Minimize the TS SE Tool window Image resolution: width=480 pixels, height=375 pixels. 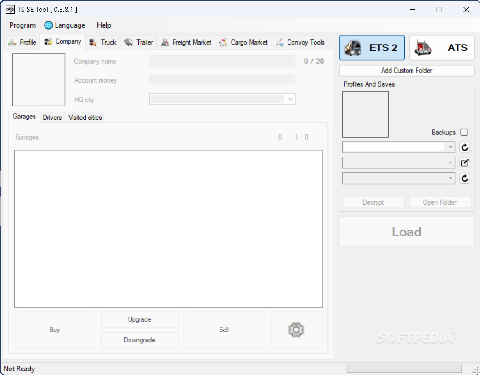[412, 10]
